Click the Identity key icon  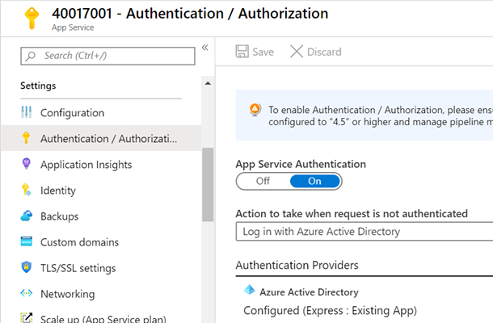click(26, 191)
